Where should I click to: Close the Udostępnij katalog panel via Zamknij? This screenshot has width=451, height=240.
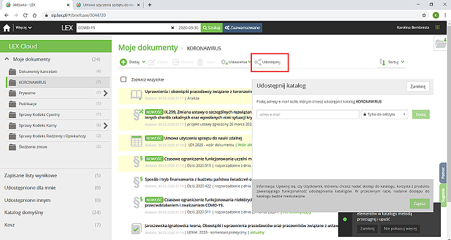pos(418,86)
